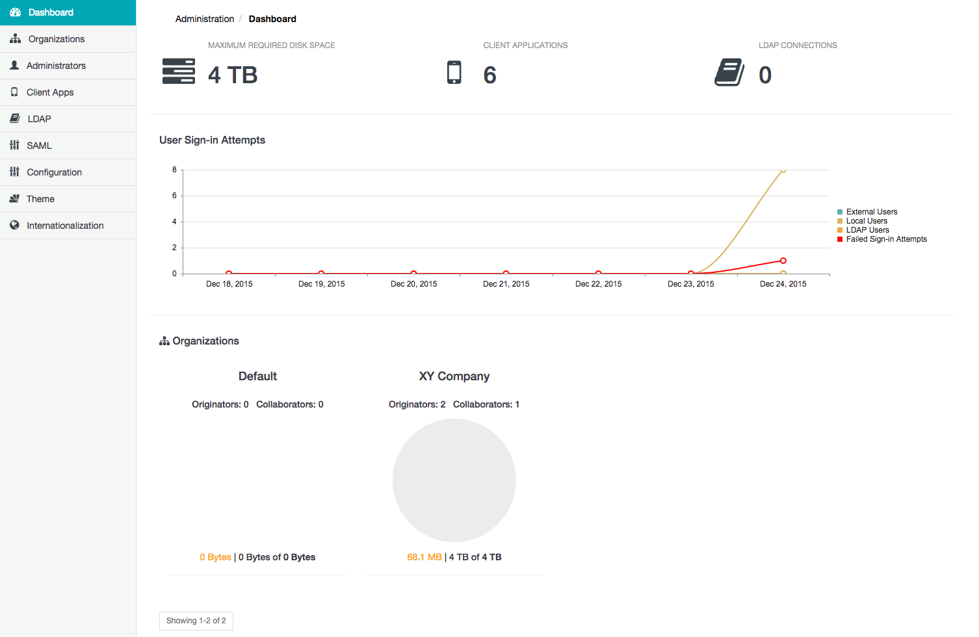The width and height of the screenshot is (979, 637).
Task: Click the LDAP book icon in sidebar
Action: 15,119
